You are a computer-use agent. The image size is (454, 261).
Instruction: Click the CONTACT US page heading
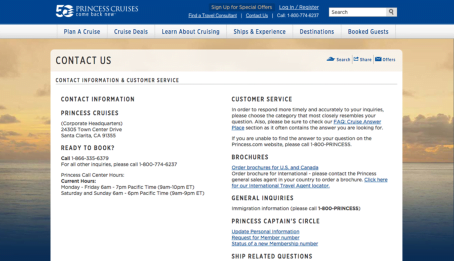84,61
